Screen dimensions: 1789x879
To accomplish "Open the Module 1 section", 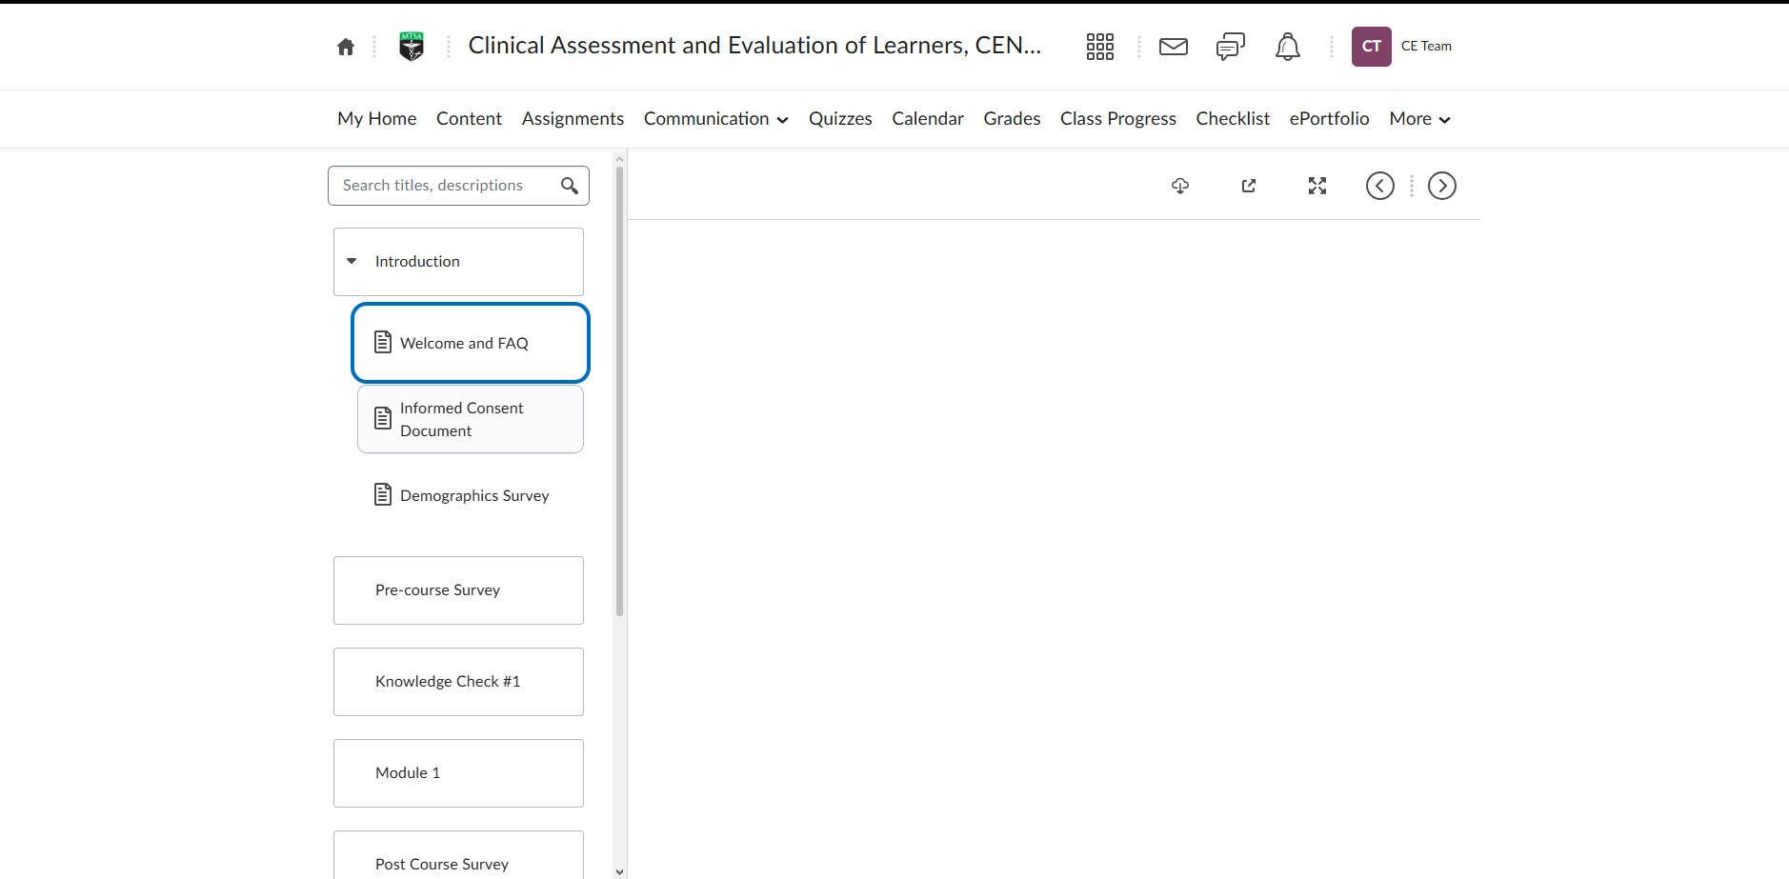I will (458, 773).
